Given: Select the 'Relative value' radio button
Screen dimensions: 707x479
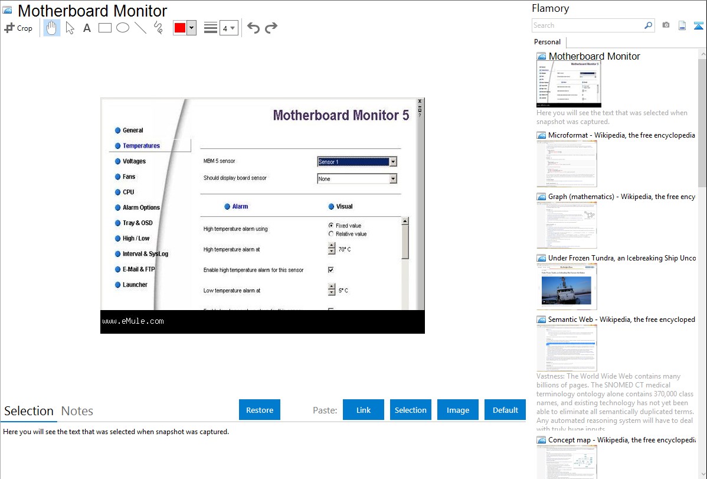Looking at the screenshot, I should [x=331, y=234].
